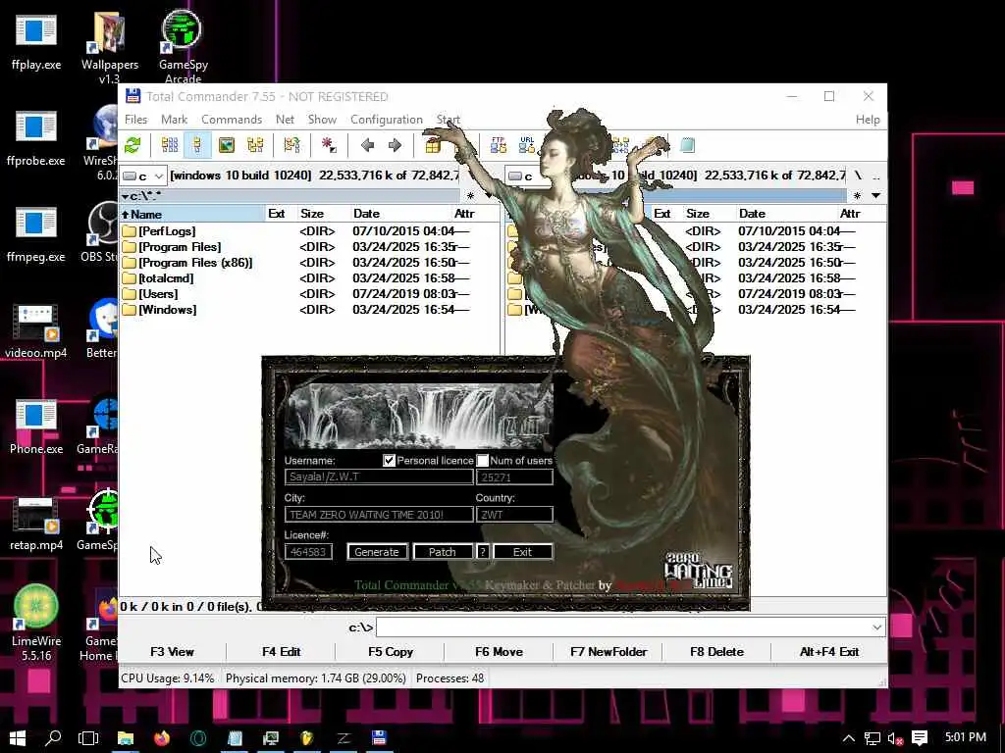The width and height of the screenshot is (1005, 753).
Task: Select the Wallpapers v1.3 desktop folder
Action: pos(110,47)
